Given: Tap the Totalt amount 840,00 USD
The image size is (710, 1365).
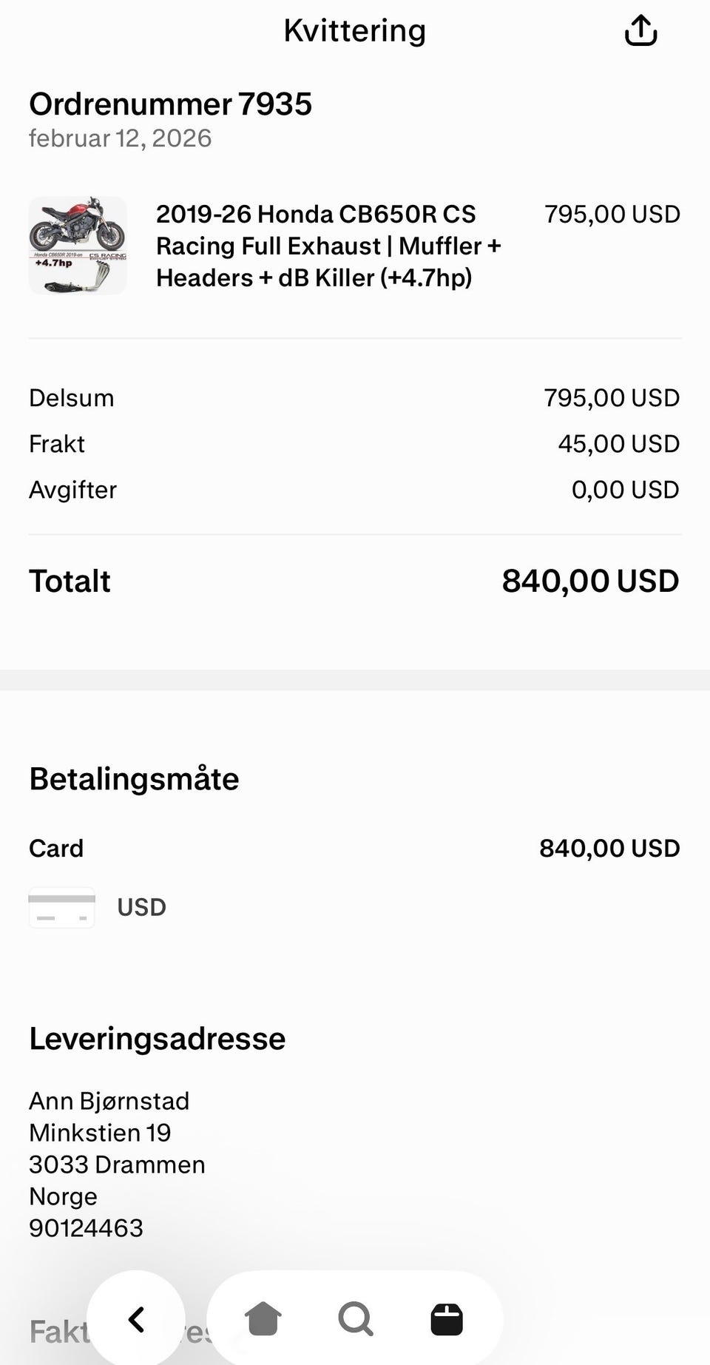Looking at the screenshot, I should [590, 581].
